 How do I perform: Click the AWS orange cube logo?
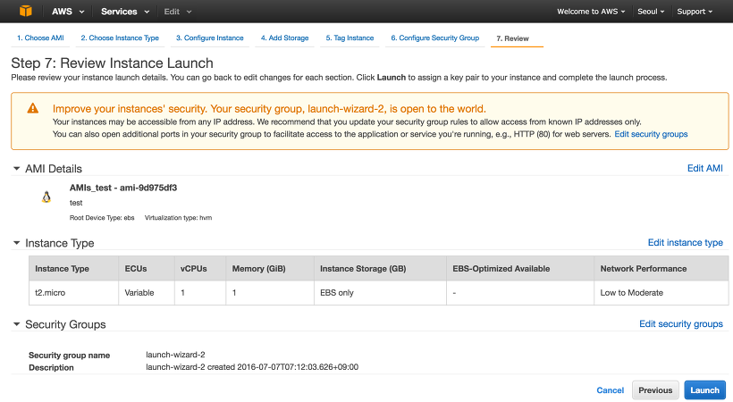point(26,11)
